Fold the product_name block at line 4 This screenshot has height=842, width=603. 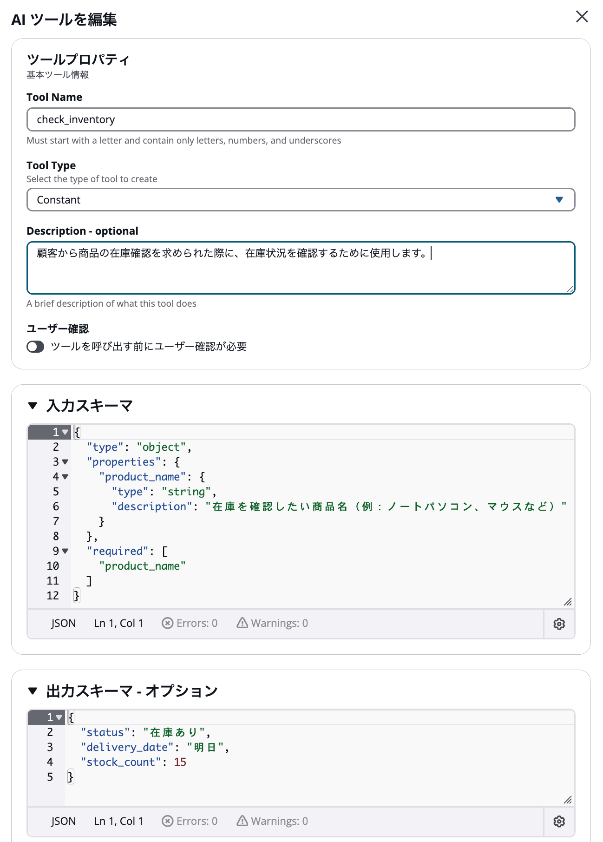point(65,477)
